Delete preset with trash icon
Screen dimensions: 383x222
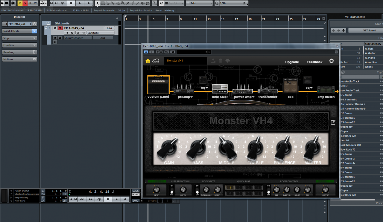[x=221, y=61]
